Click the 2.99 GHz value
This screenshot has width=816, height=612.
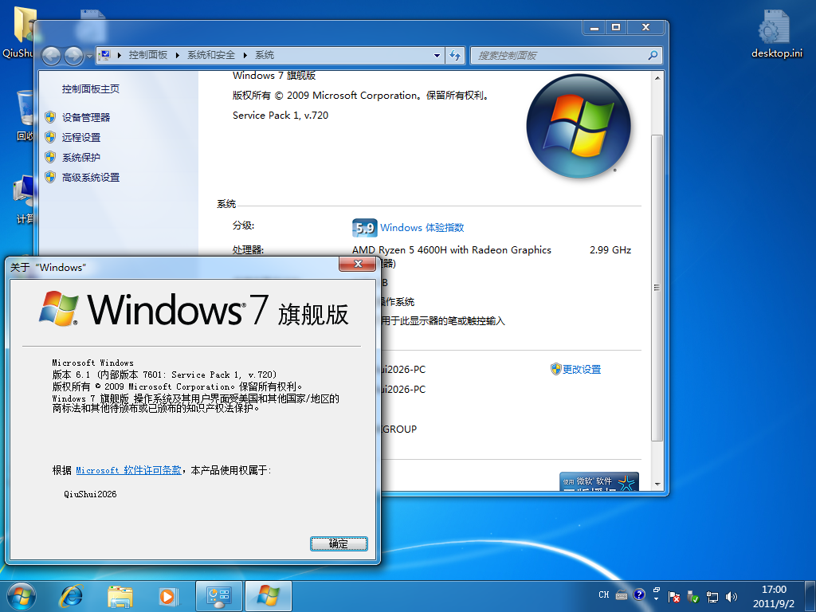(x=610, y=249)
